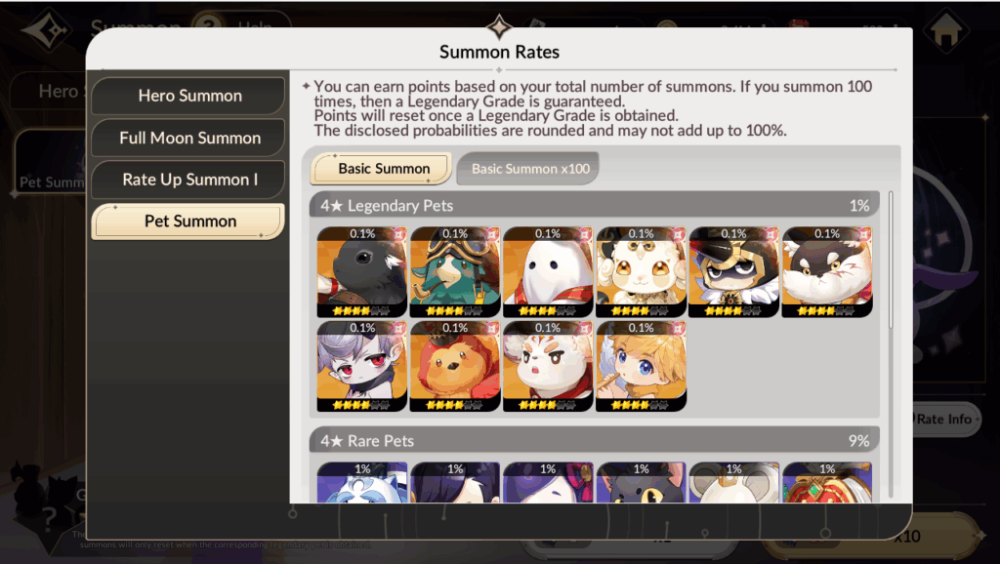
Task: Select the angry white hamster pet icon
Action: tap(548, 366)
